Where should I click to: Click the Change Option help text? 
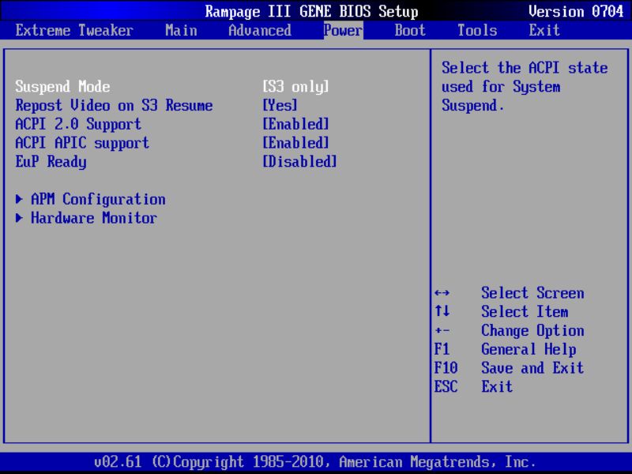tap(532, 330)
